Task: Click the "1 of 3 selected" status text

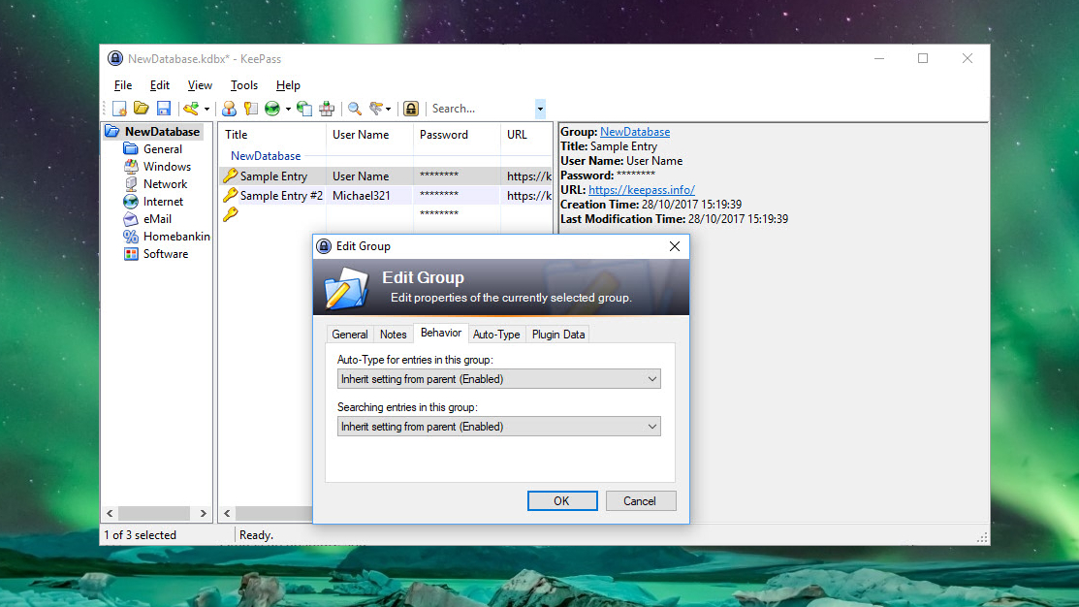Action: [x=141, y=534]
